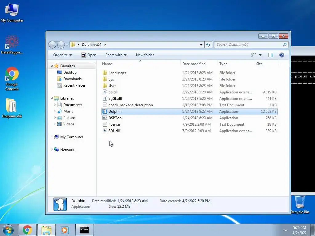Expand the Videos library node
This screenshot has width=315, height=236.
tap(55, 124)
